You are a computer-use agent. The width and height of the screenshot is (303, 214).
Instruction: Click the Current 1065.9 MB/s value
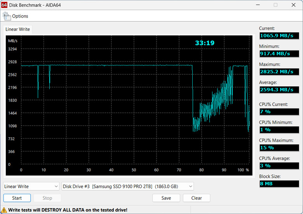coord(279,36)
